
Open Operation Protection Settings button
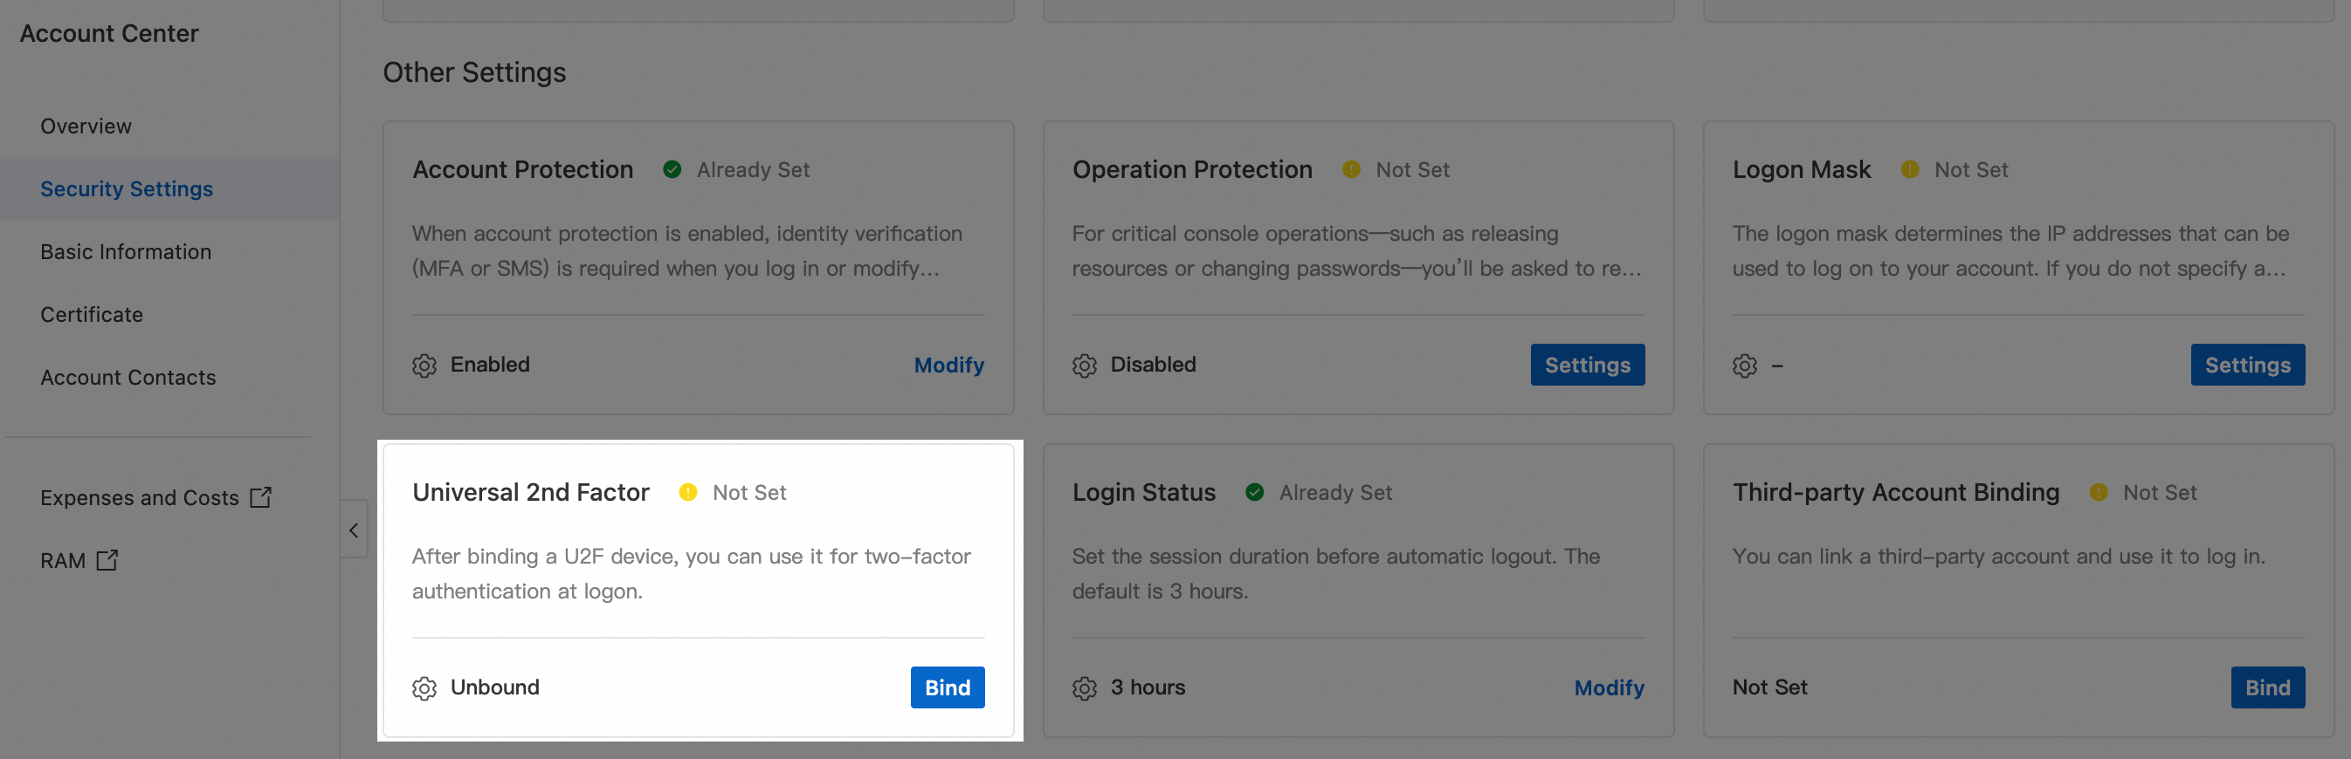click(x=1586, y=366)
